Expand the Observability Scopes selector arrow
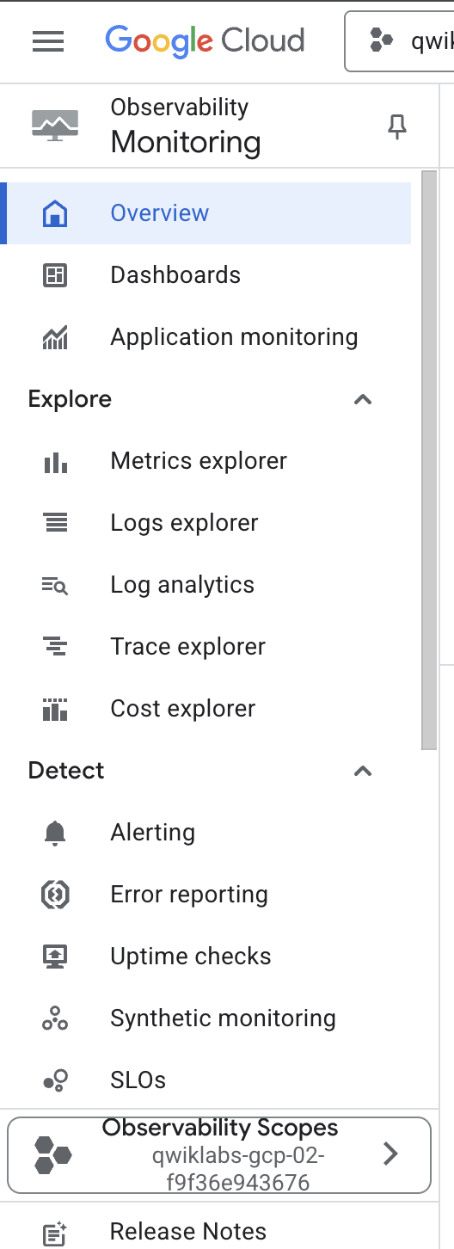Screen dimensions: 454x1249 (390, 1154)
